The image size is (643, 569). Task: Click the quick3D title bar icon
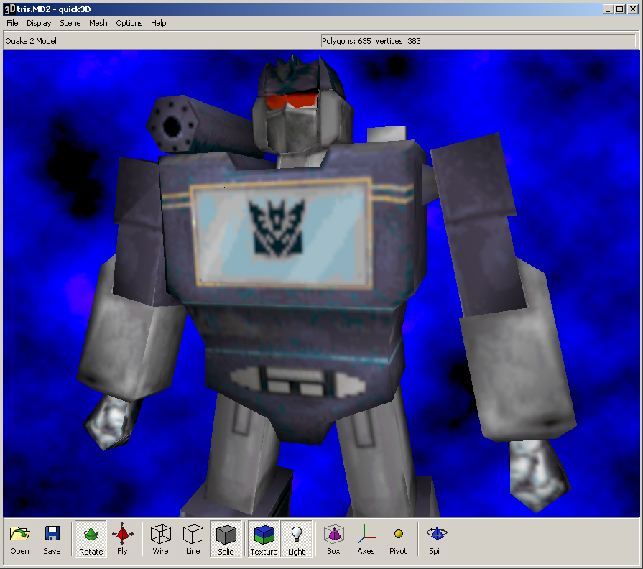pos(10,9)
